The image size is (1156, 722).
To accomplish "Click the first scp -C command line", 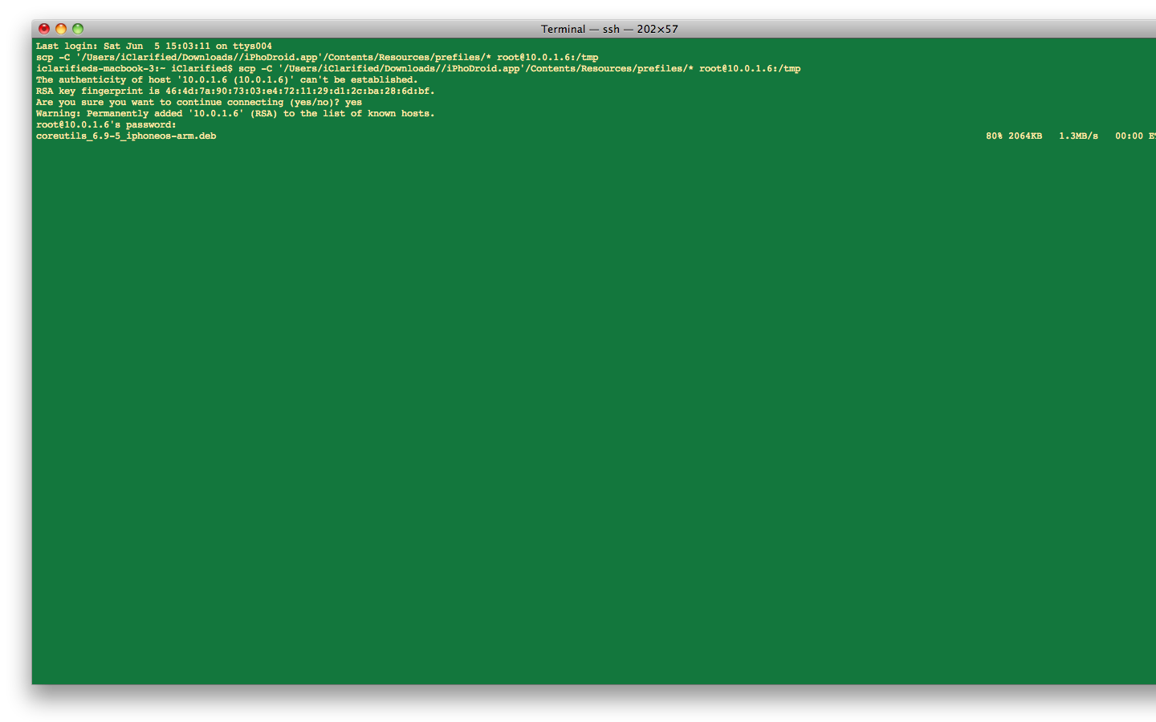I will pos(317,58).
